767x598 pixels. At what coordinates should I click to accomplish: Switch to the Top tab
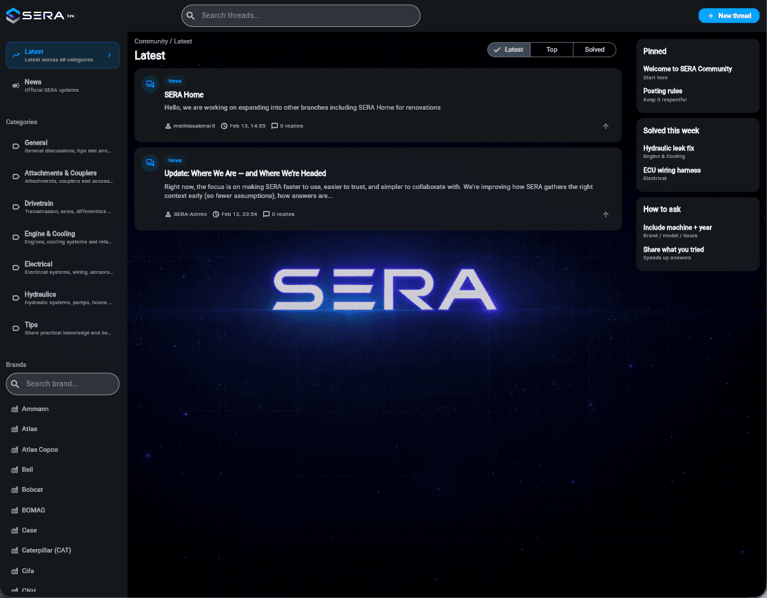(551, 49)
